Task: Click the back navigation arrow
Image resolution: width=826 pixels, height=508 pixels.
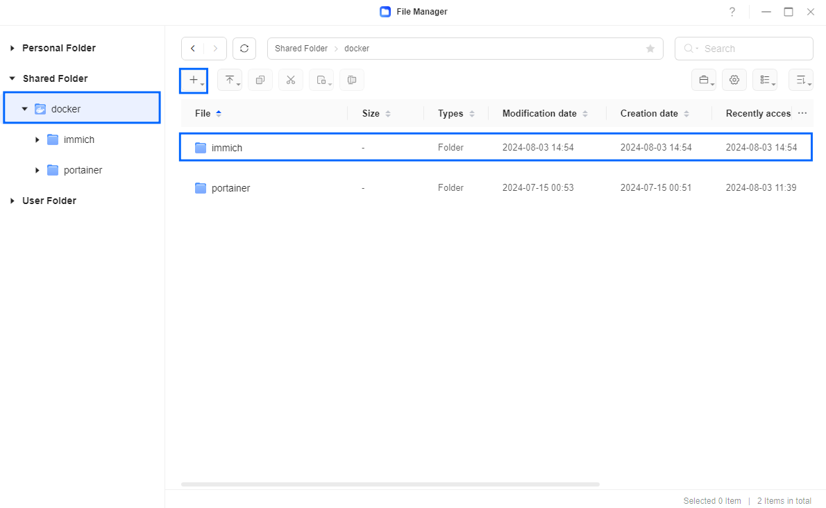Action: tap(192, 49)
